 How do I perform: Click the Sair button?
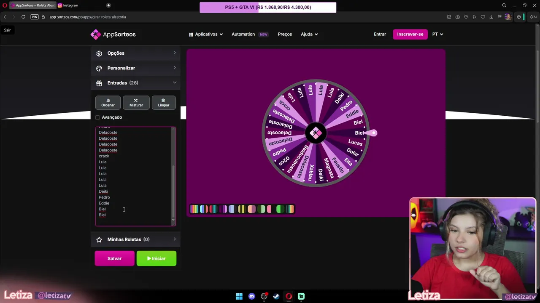[x=8, y=30]
